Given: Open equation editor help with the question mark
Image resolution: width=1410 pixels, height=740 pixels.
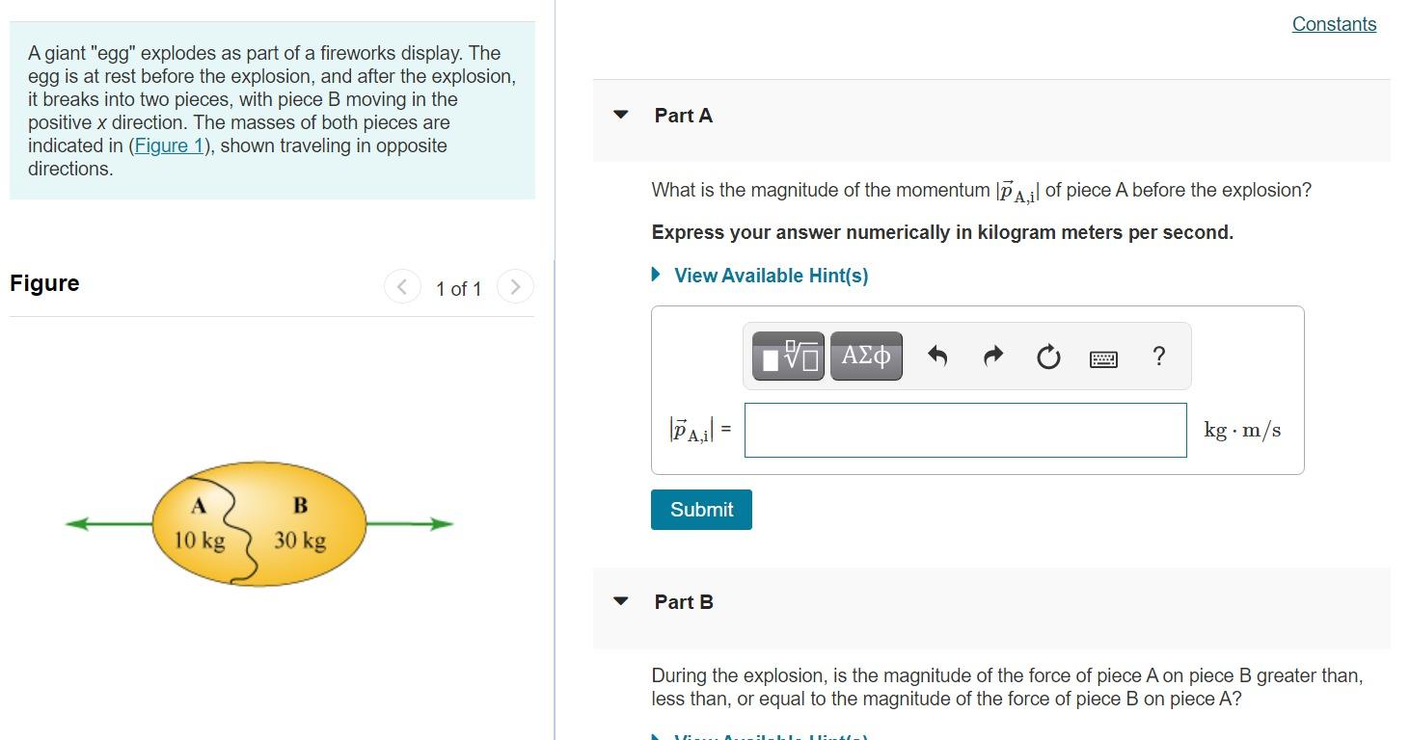Looking at the screenshot, I should [1158, 357].
